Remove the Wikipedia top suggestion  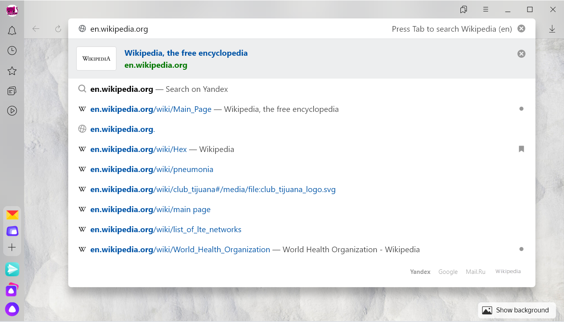point(521,54)
